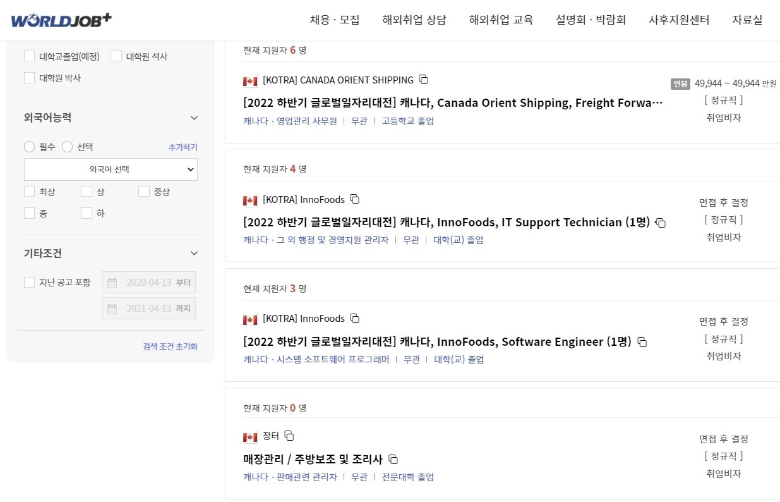Image resolution: width=780 pixels, height=502 pixels.
Task: Click 추가하기 link
Action: (x=183, y=147)
